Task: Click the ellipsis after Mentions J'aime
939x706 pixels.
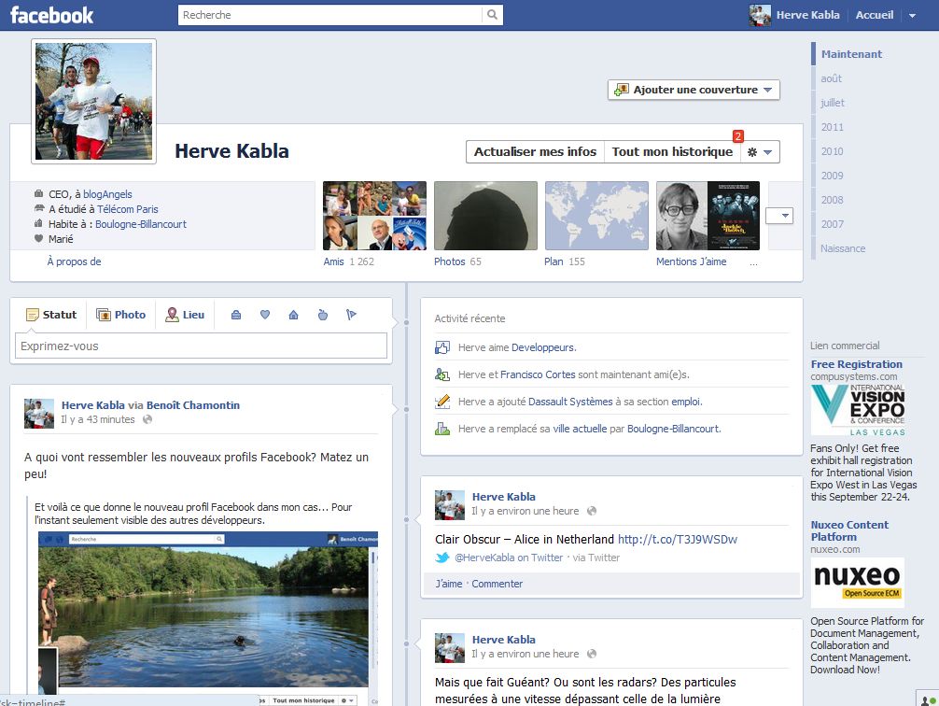Action: click(x=753, y=261)
